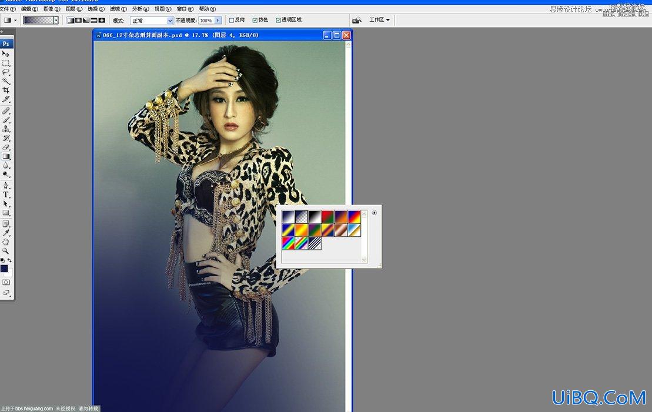The image size is (652, 412).
Task: Select the Path Selection tool
Action: [x=6, y=204]
